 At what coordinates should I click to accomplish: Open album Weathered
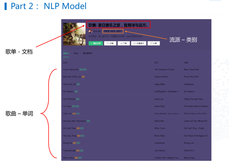(x=189, y=84)
